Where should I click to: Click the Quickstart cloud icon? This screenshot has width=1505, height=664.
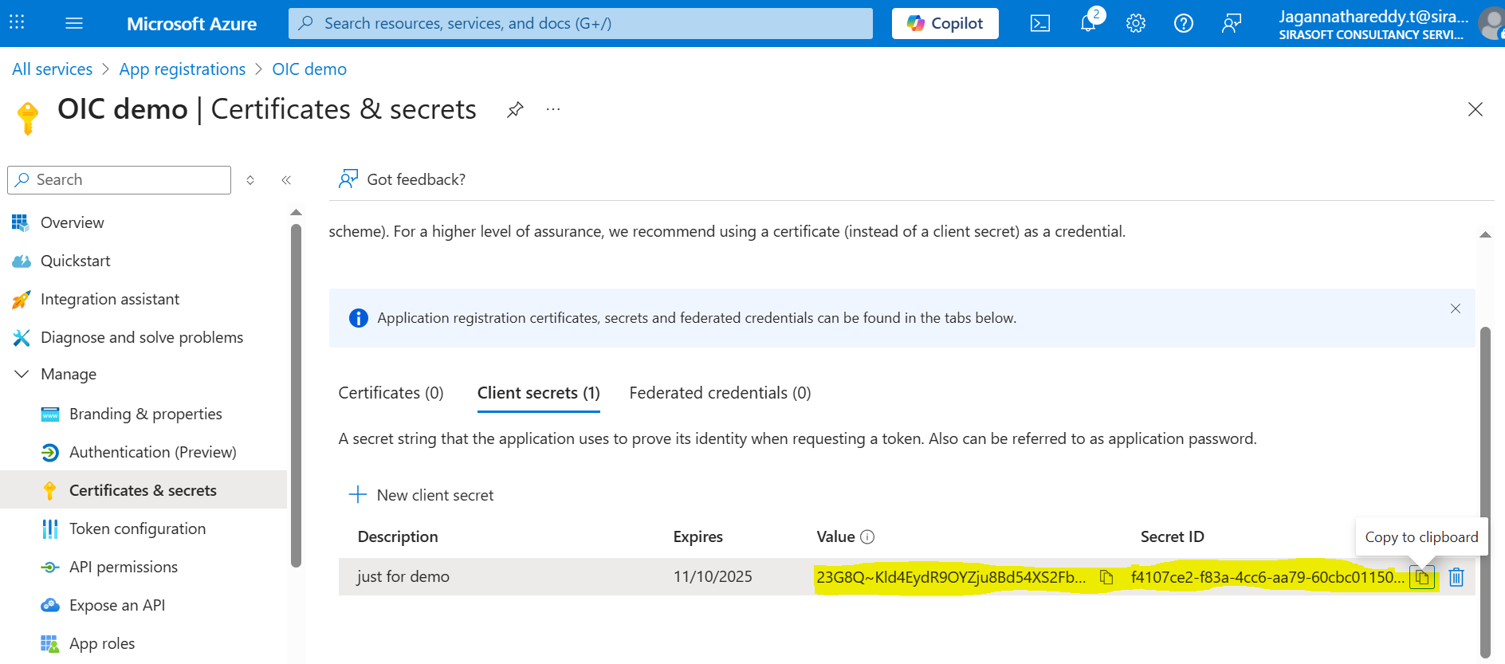point(21,261)
